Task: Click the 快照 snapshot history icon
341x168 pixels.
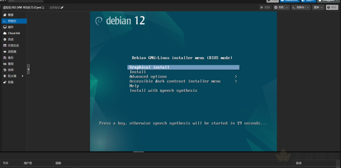Action: 5,70
